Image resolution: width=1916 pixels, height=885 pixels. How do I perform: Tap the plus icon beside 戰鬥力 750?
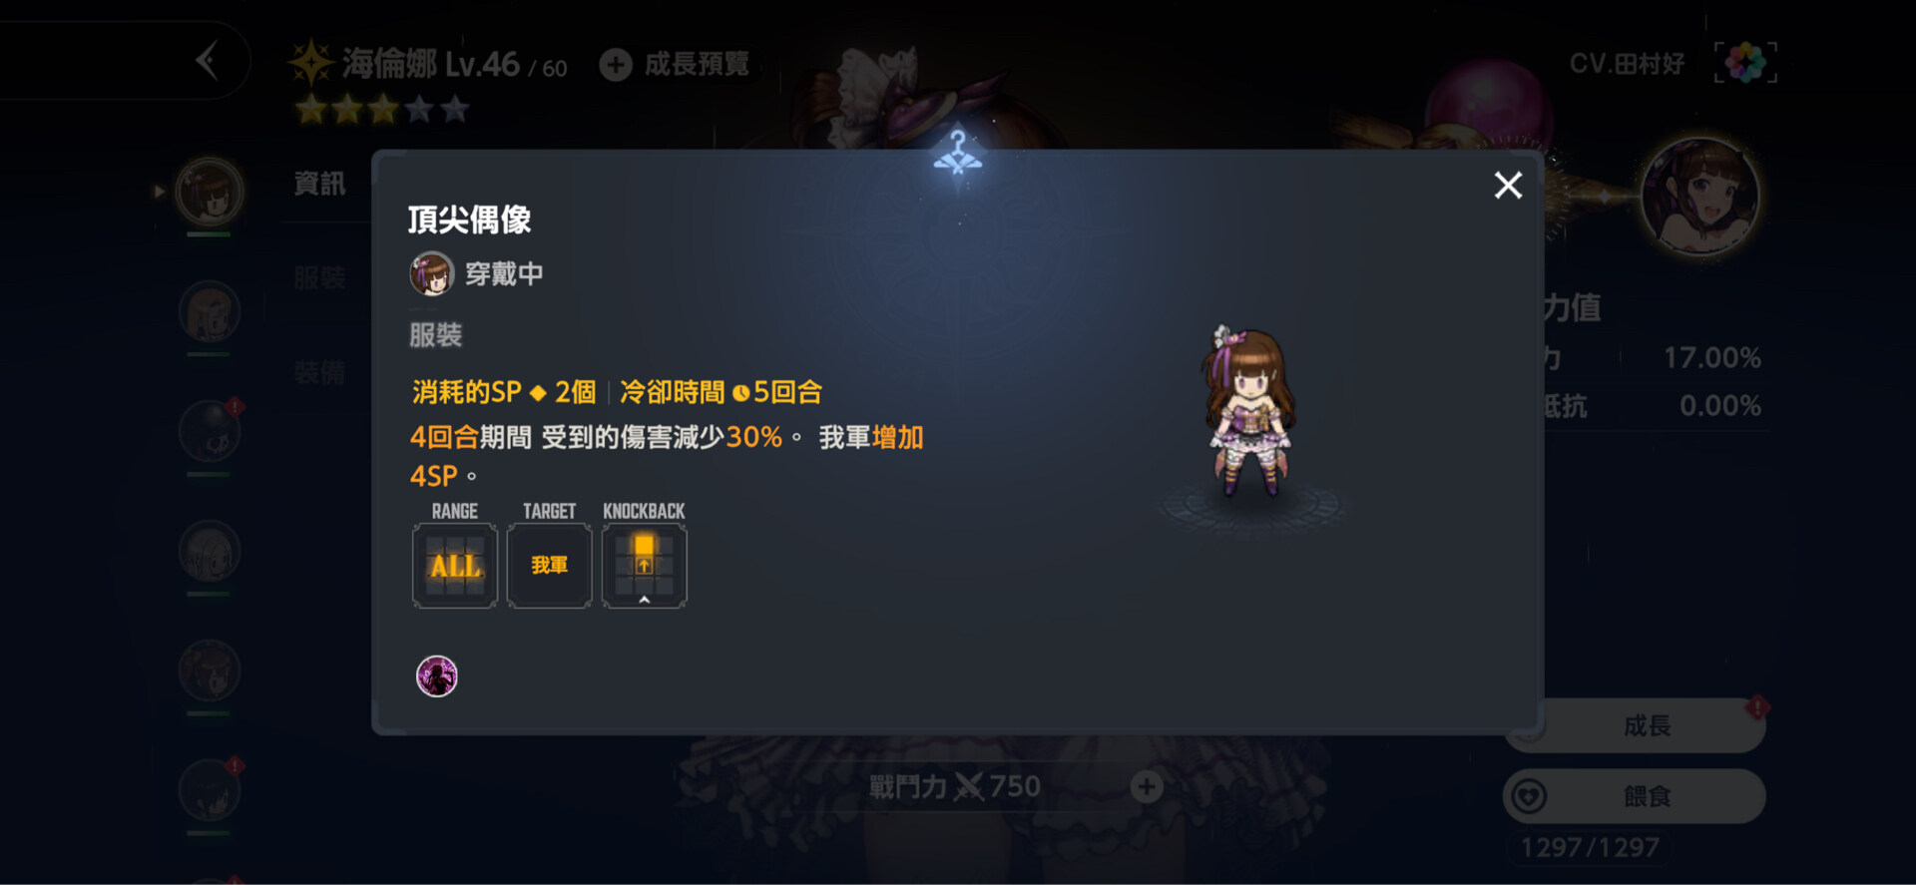[1147, 787]
